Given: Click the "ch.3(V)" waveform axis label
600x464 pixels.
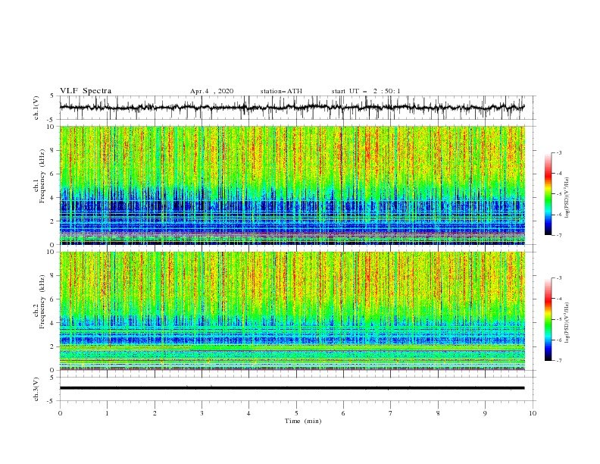Looking at the screenshot, I should [36, 389].
